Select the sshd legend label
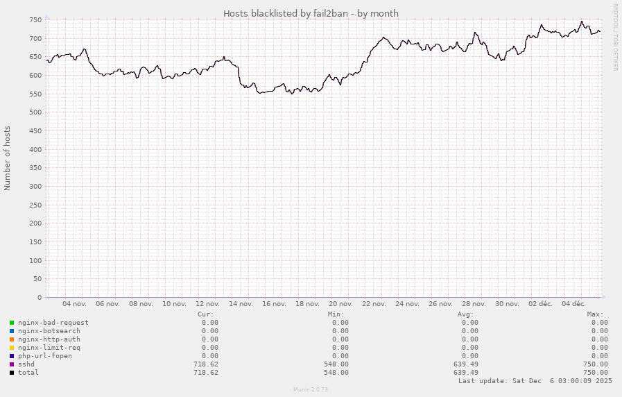The width and height of the screenshot is (622, 397). tap(26, 364)
